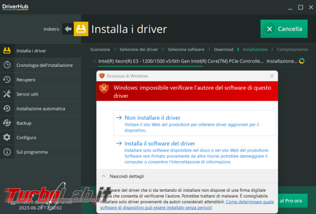This screenshot has height=214, width=316.
Task: Open the Backup section
Action: [40, 123]
